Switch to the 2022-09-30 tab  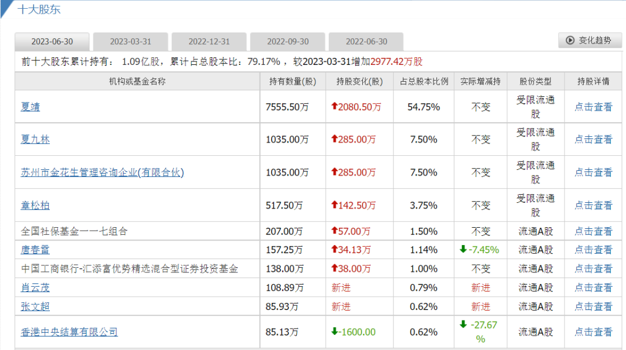coord(287,42)
